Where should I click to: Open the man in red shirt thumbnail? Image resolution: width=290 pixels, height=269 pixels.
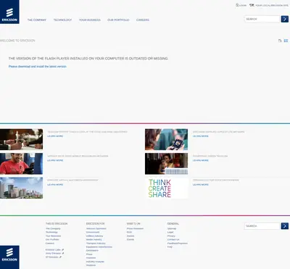point(21,164)
